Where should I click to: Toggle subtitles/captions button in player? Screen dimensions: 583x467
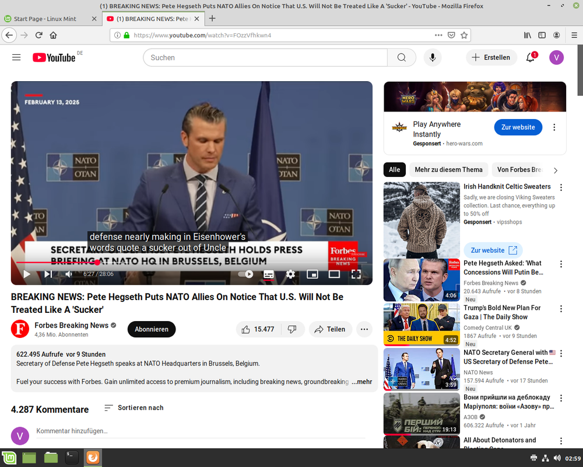[x=268, y=274]
